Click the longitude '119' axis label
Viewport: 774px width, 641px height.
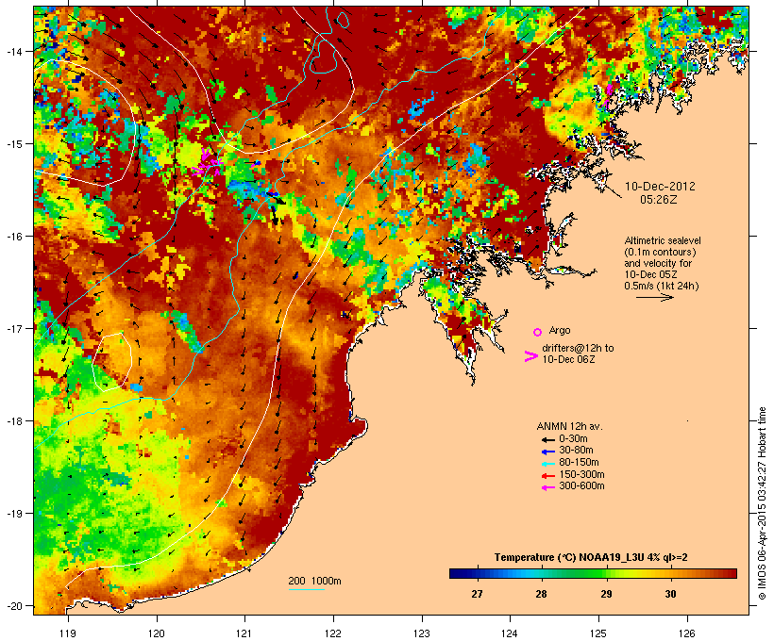point(68,633)
